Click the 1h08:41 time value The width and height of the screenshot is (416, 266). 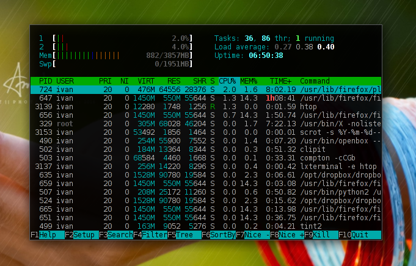click(280, 98)
